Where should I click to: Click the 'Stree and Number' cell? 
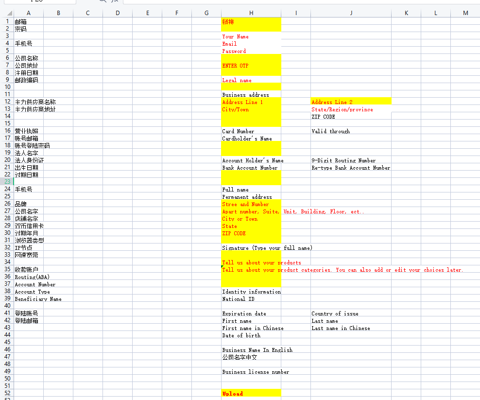(x=251, y=204)
